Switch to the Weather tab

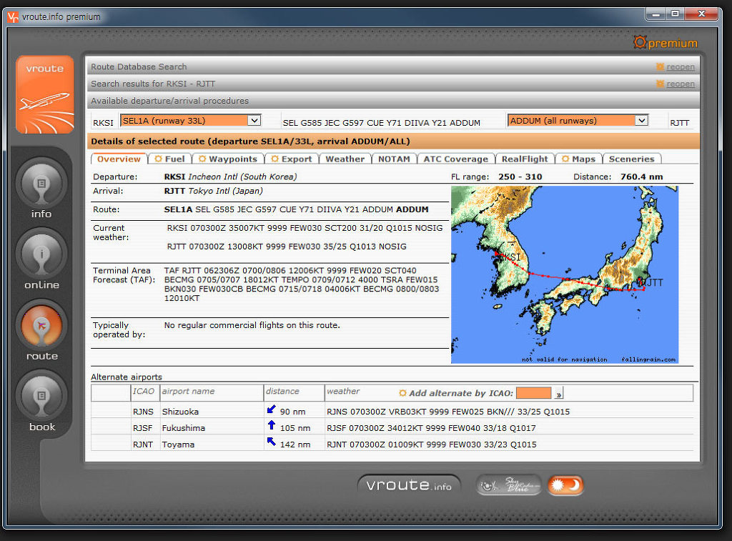(345, 159)
